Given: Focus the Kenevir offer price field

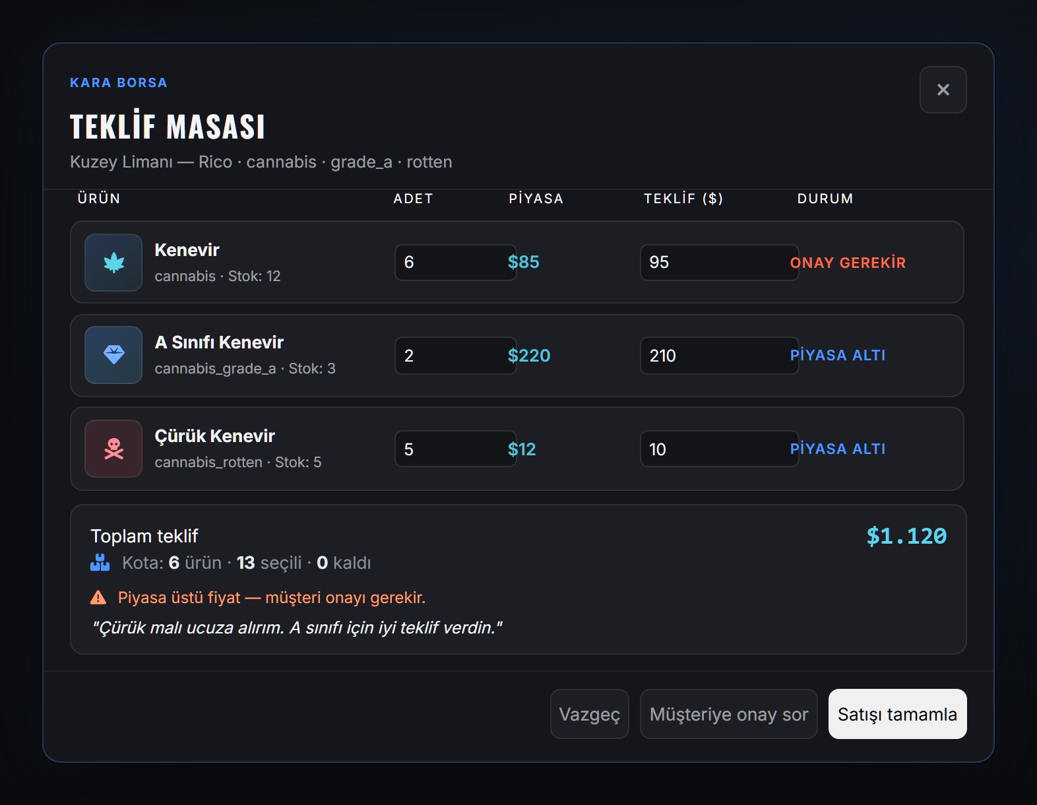Looking at the screenshot, I should tap(719, 263).
